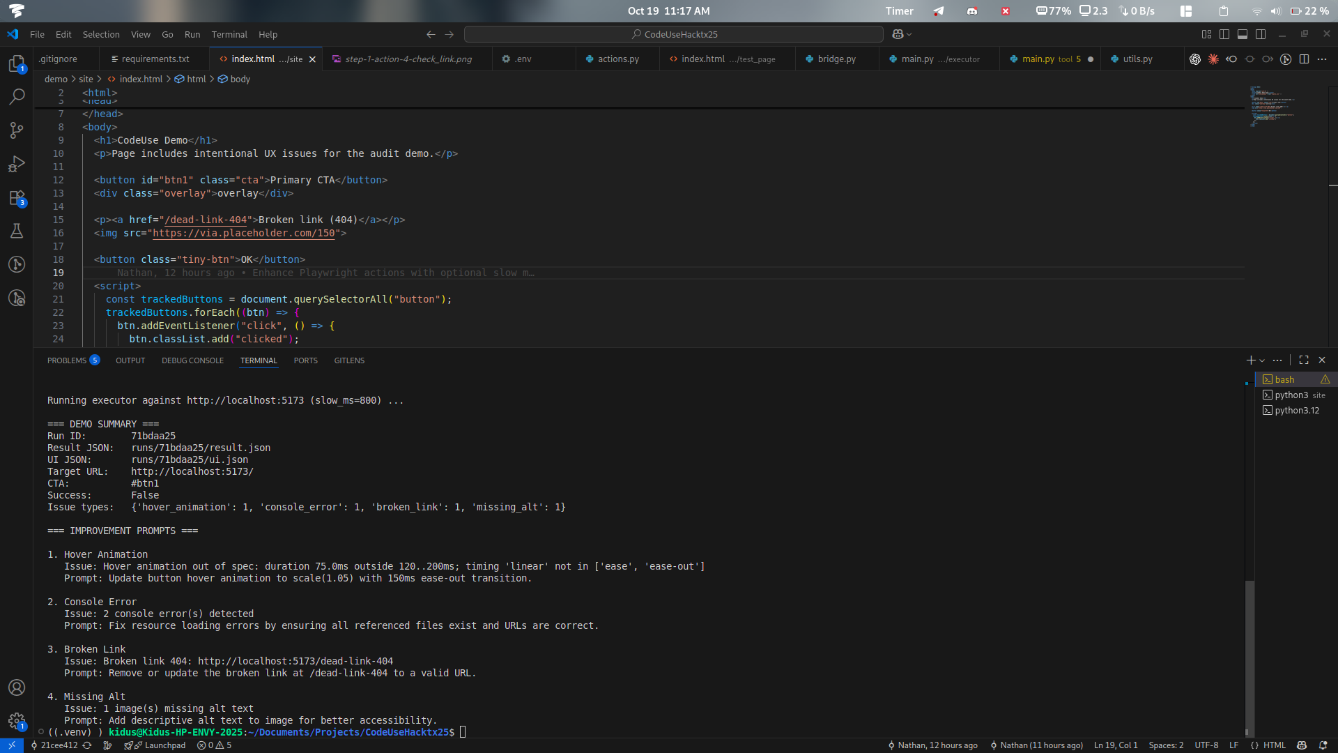Open the new terminal launch profile dropdown
The image size is (1338, 753).
[x=1262, y=360]
